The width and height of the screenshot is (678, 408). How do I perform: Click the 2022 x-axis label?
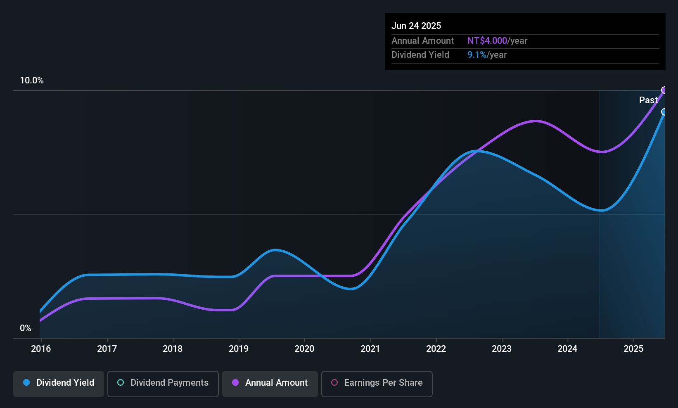pyautogui.click(x=436, y=349)
